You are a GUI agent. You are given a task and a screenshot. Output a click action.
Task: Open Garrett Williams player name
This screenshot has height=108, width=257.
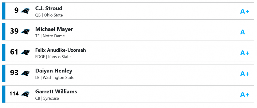coord(56,92)
